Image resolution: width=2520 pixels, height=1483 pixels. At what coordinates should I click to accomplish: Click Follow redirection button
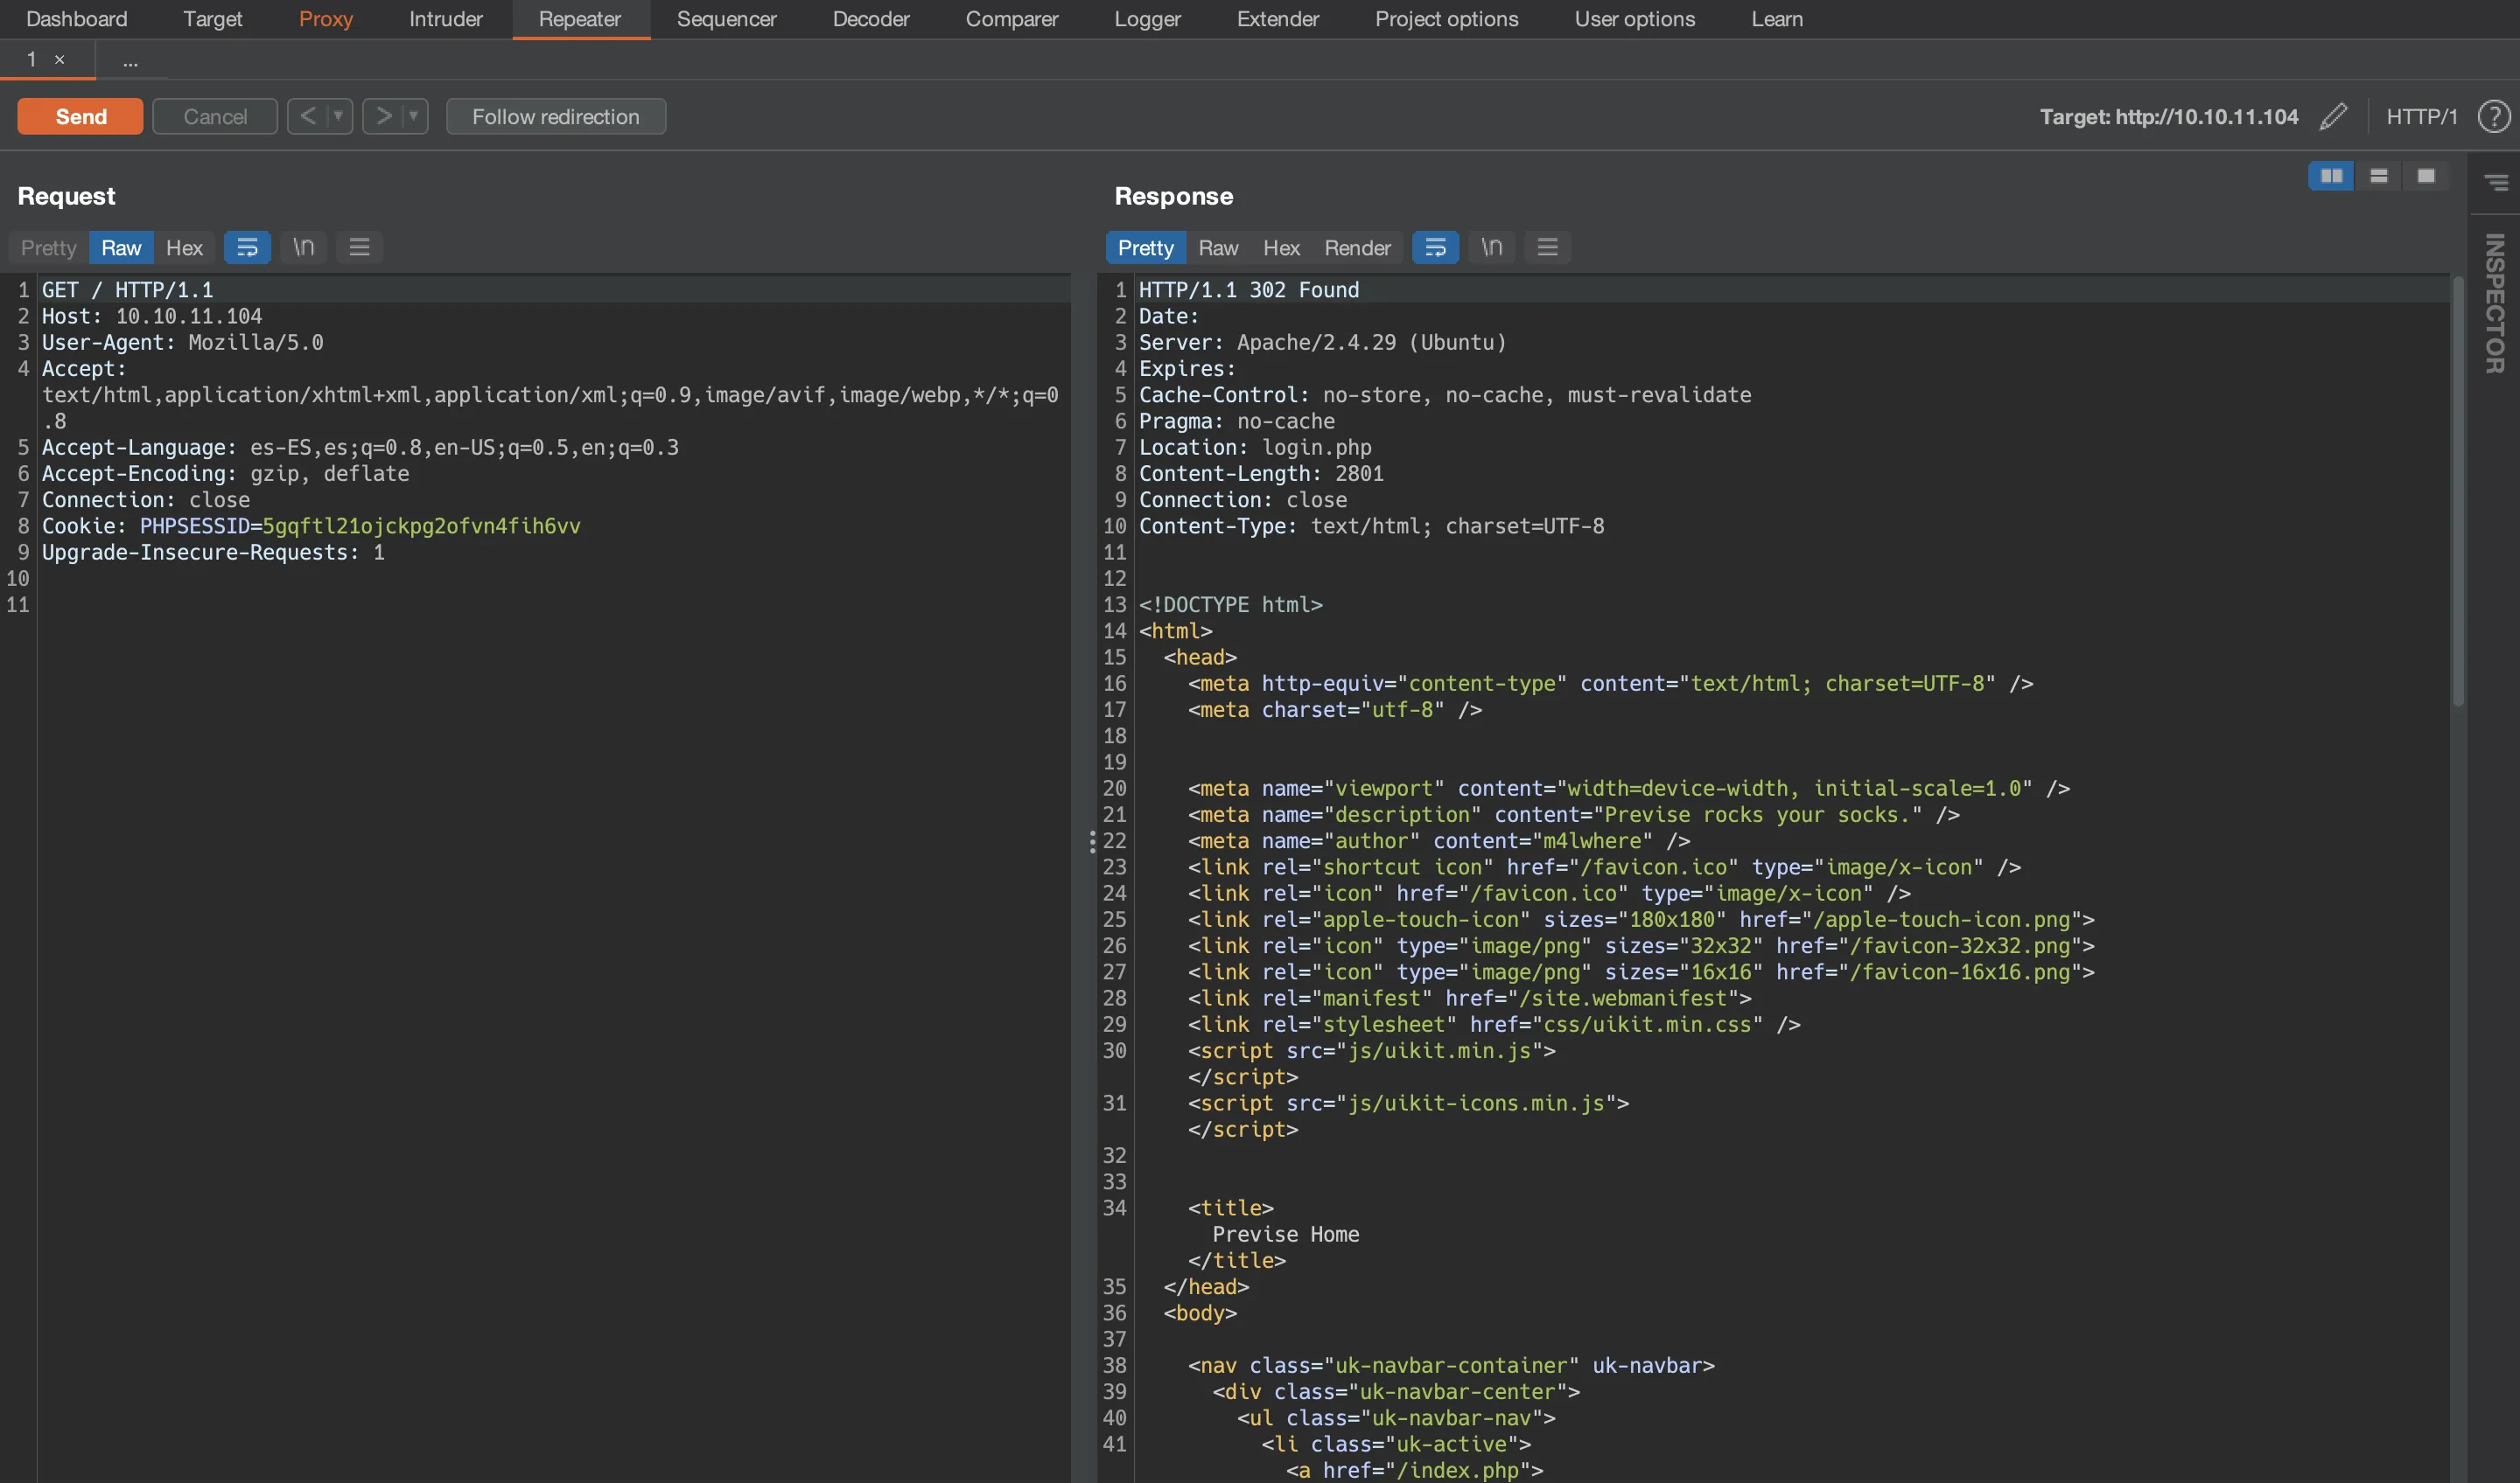(556, 116)
